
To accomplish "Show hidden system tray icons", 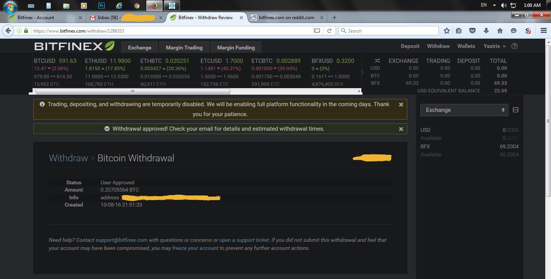I will (x=494, y=5).
